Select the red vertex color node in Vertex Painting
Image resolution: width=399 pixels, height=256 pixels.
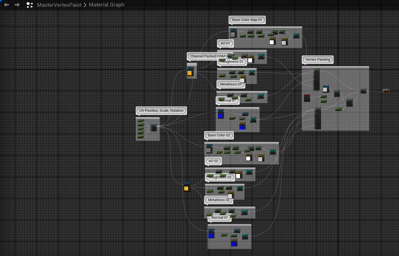[x=307, y=98]
